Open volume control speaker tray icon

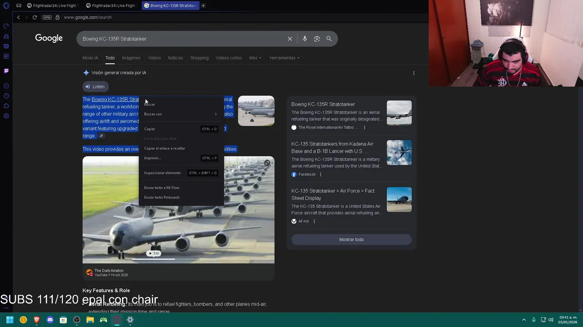coord(551,320)
